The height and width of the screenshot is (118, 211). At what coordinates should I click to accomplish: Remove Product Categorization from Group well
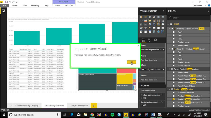163,50
